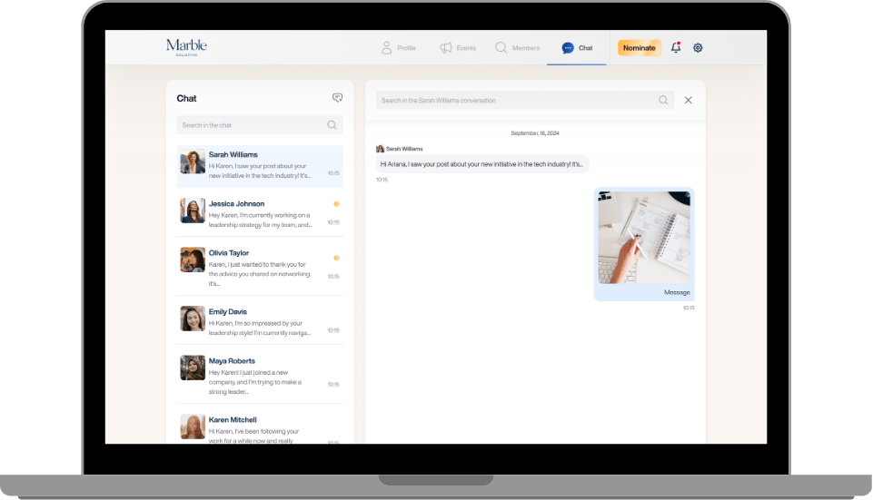This screenshot has height=500, width=873.
Task: Click search magnifier in conversation bar
Action: point(664,100)
